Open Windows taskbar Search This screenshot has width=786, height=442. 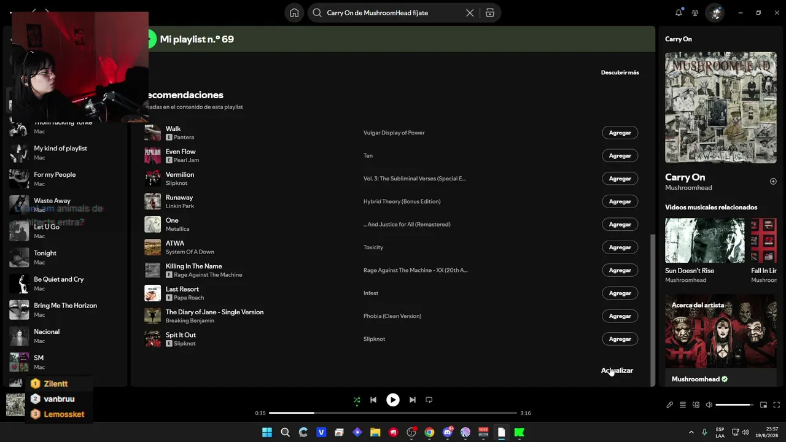(x=285, y=432)
